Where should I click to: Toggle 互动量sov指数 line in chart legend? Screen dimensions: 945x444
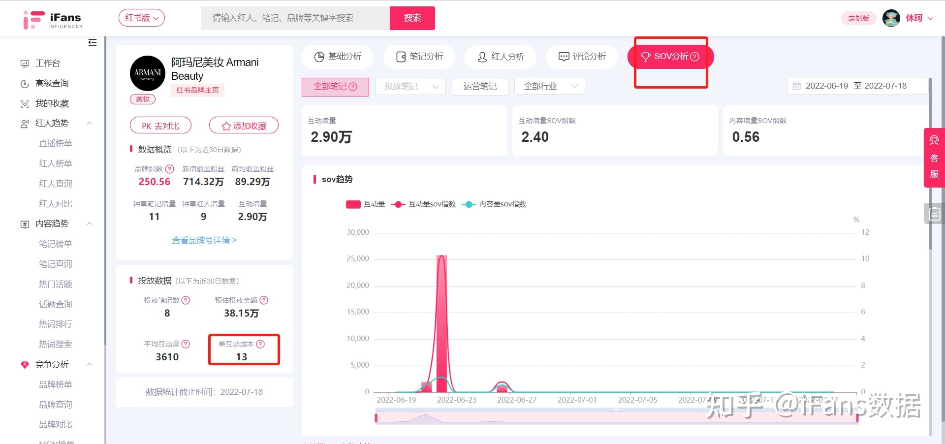click(x=423, y=204)
